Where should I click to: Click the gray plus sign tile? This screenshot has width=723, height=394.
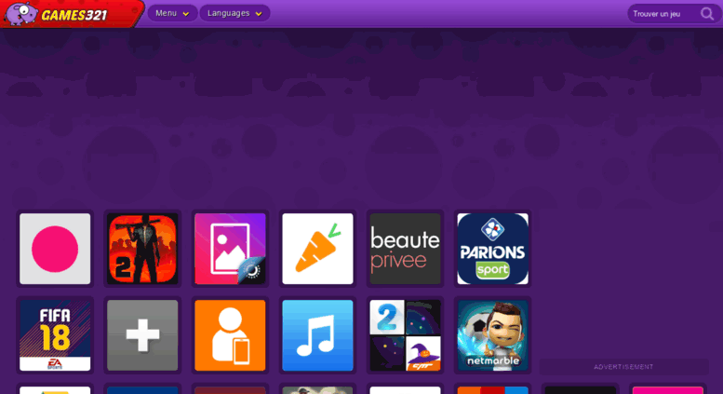[x=142, y=335]
